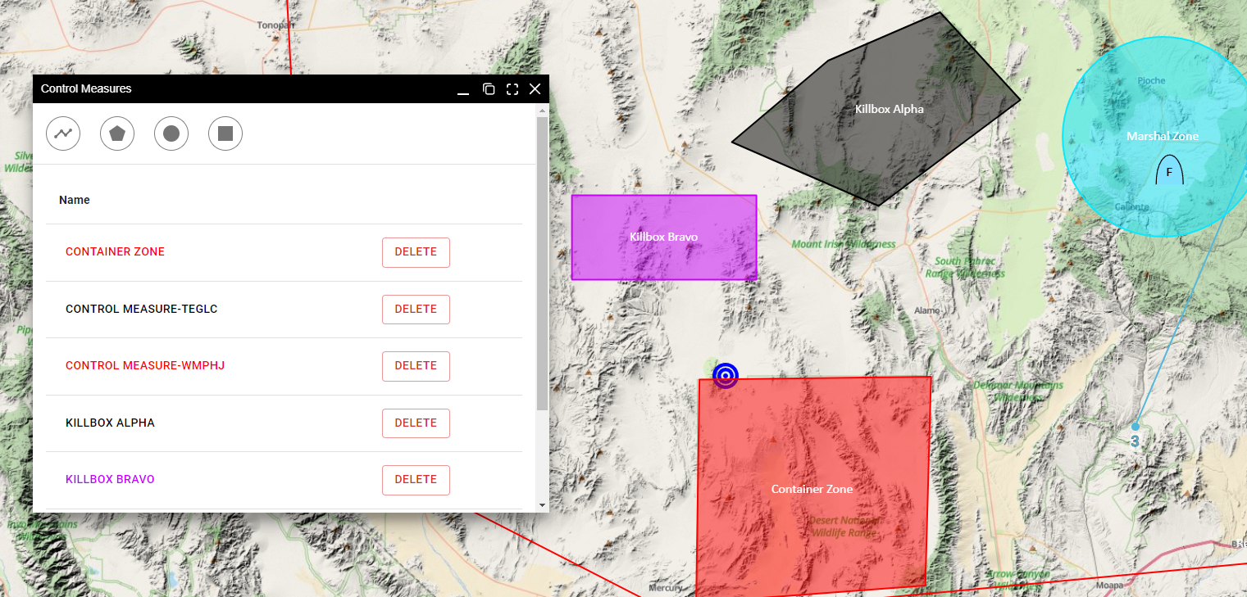Select CONTROL MEASURE-WMPHJ row
The height and width of the screenshot is (597, 1247).
click(284, 366)
